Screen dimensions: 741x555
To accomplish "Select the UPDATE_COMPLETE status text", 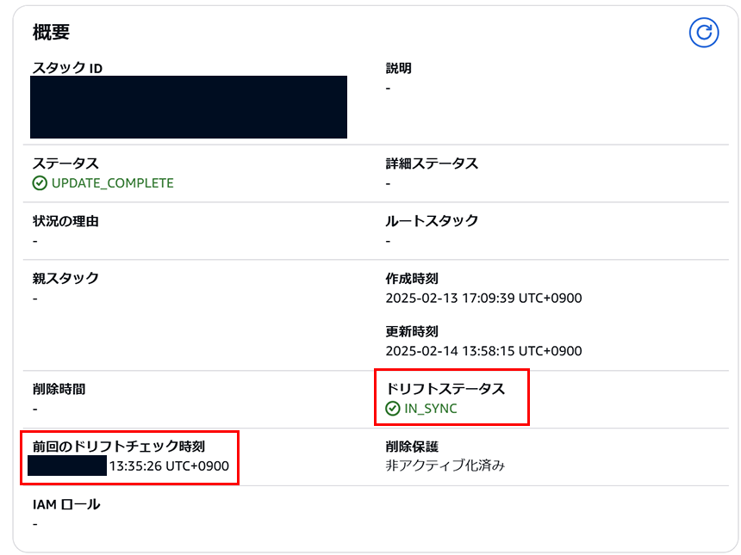I will (113, 183).
